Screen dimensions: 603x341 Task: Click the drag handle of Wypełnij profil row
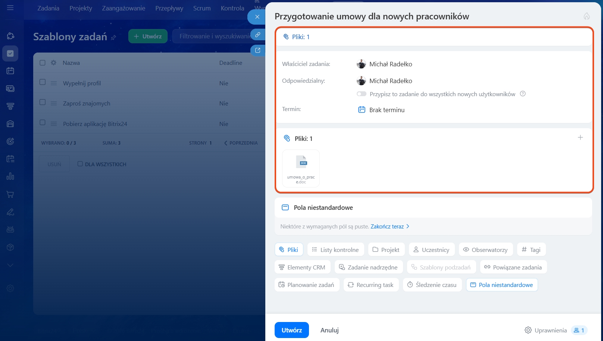pyautogui.click(x=54, y=83)
